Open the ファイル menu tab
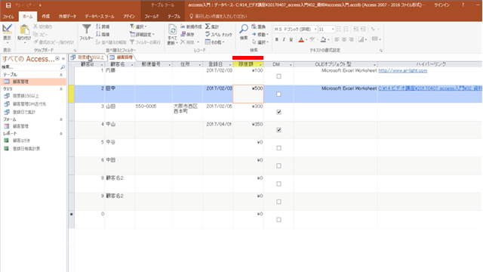The image size is (483, 272). (8, 17)
